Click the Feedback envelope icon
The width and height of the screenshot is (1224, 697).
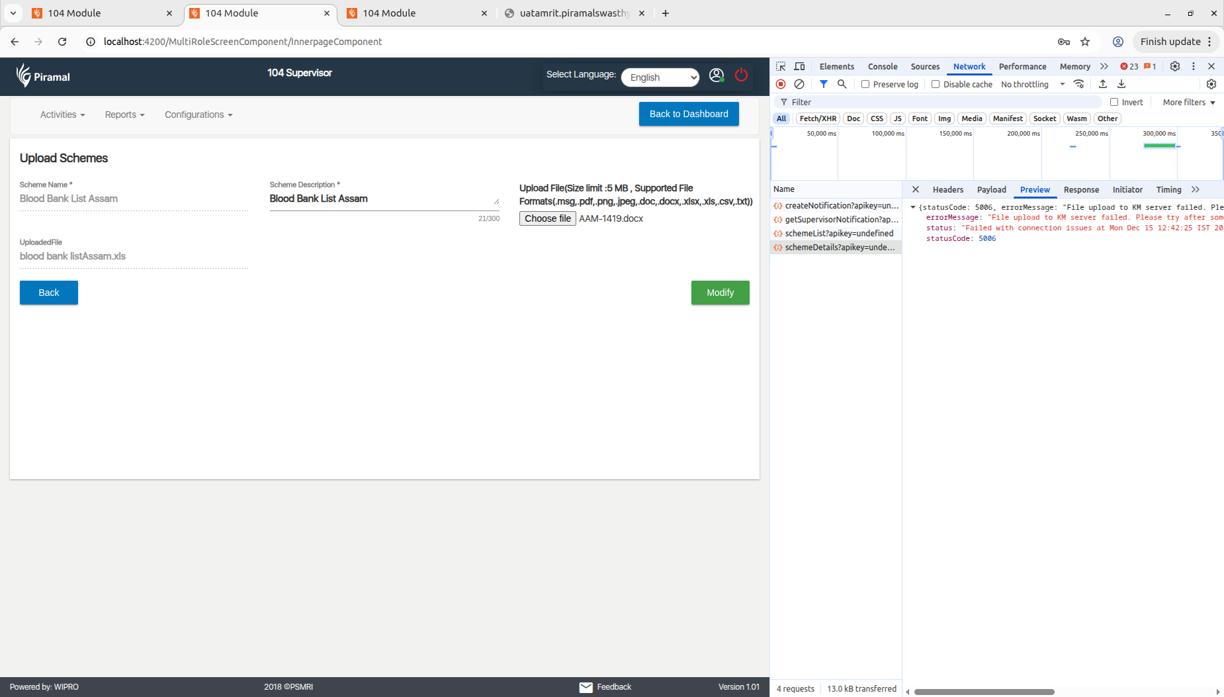(586, 687)
